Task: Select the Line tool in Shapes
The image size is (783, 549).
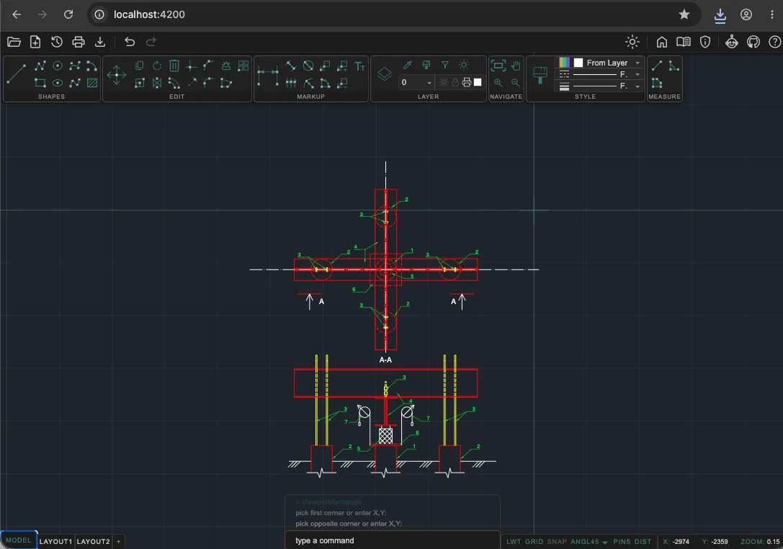Action: [x=17, y=74]
